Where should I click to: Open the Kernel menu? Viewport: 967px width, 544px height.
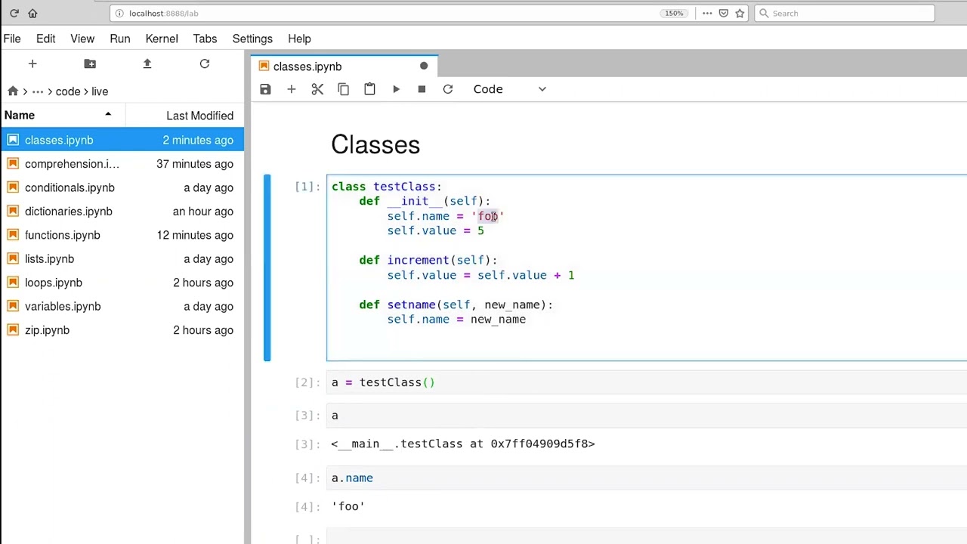click(x=162, y=39)
